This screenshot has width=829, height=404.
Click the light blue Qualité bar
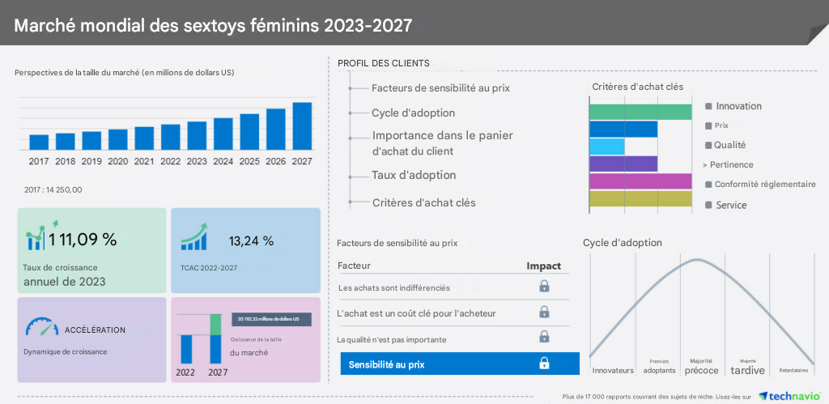(607, 147)
